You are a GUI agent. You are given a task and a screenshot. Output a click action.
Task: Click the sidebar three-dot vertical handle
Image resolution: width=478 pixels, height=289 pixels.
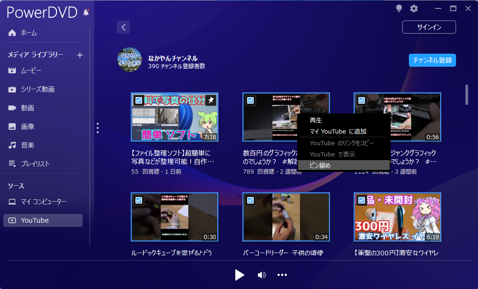coord(98,128)
